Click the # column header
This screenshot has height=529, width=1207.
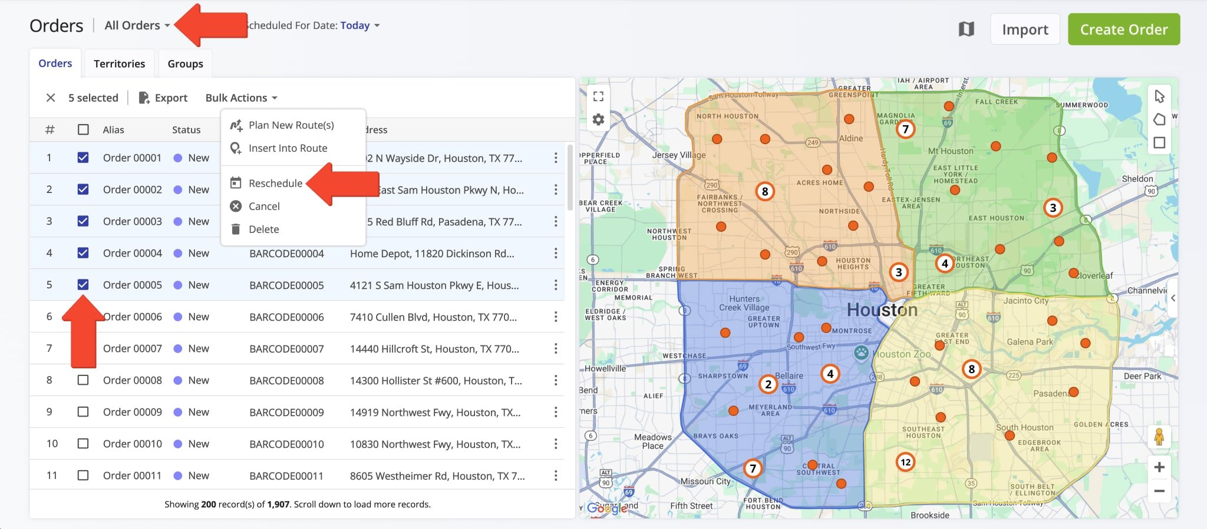click(x=50, y=129)
